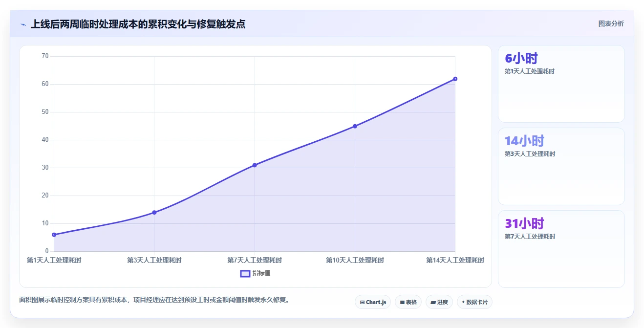Click the 14小时 data card value
This screenshot has width=644, height=328.
click(x=524, y=141)
